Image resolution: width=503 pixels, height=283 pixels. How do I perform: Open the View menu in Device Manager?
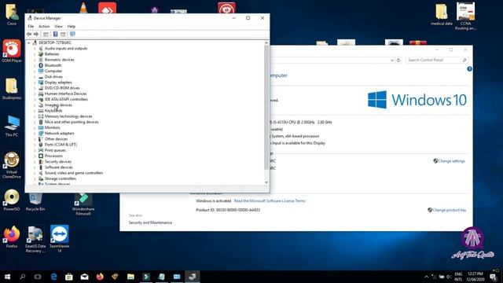[x=58, y=26]
